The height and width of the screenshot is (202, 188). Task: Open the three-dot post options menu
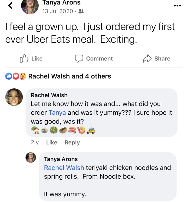[x=177, y=5]
